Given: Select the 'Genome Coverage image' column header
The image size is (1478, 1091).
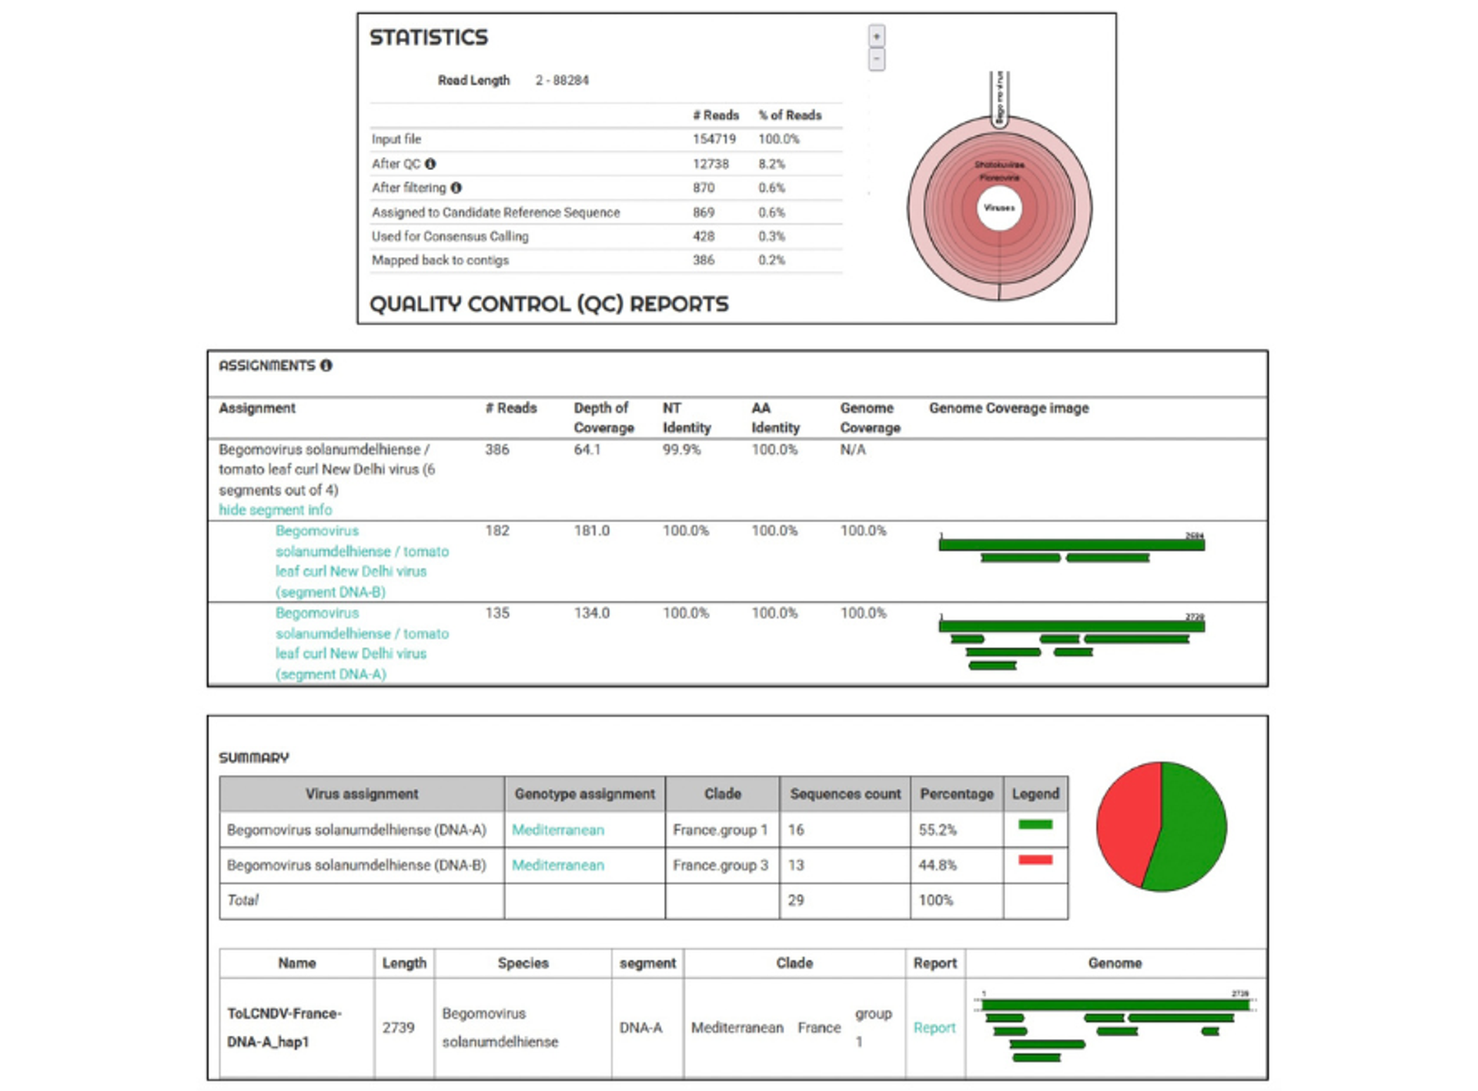Looking at the screenshot, I should pos(1009,408).
